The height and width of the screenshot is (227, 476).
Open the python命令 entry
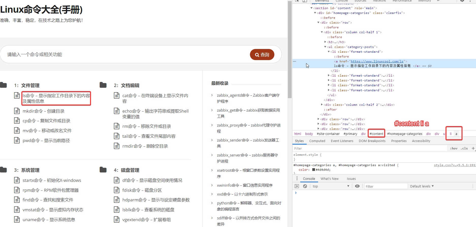pos(249,206)
